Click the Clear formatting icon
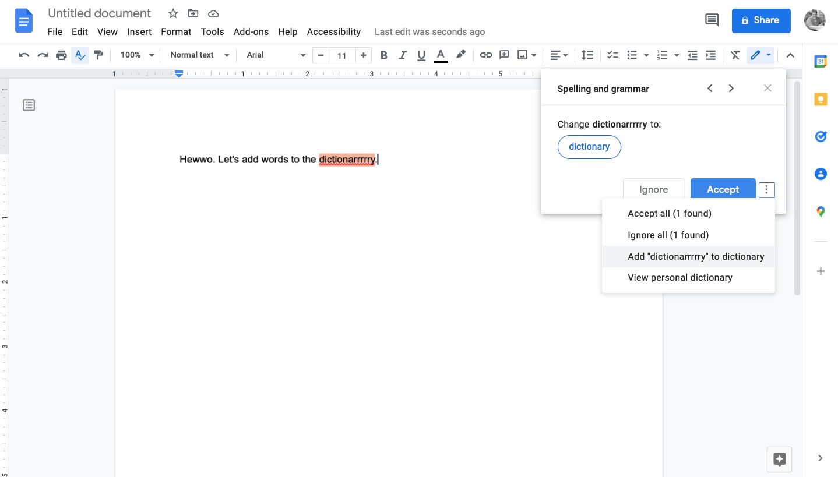Viewport: 838px width, 477px height. (x=734, y=55)
